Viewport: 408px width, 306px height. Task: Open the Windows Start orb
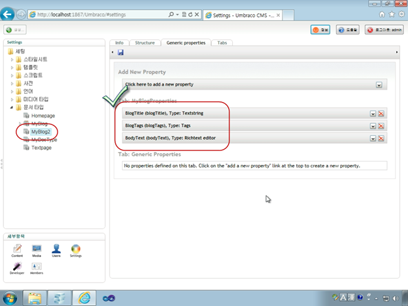tap(10, 298)
